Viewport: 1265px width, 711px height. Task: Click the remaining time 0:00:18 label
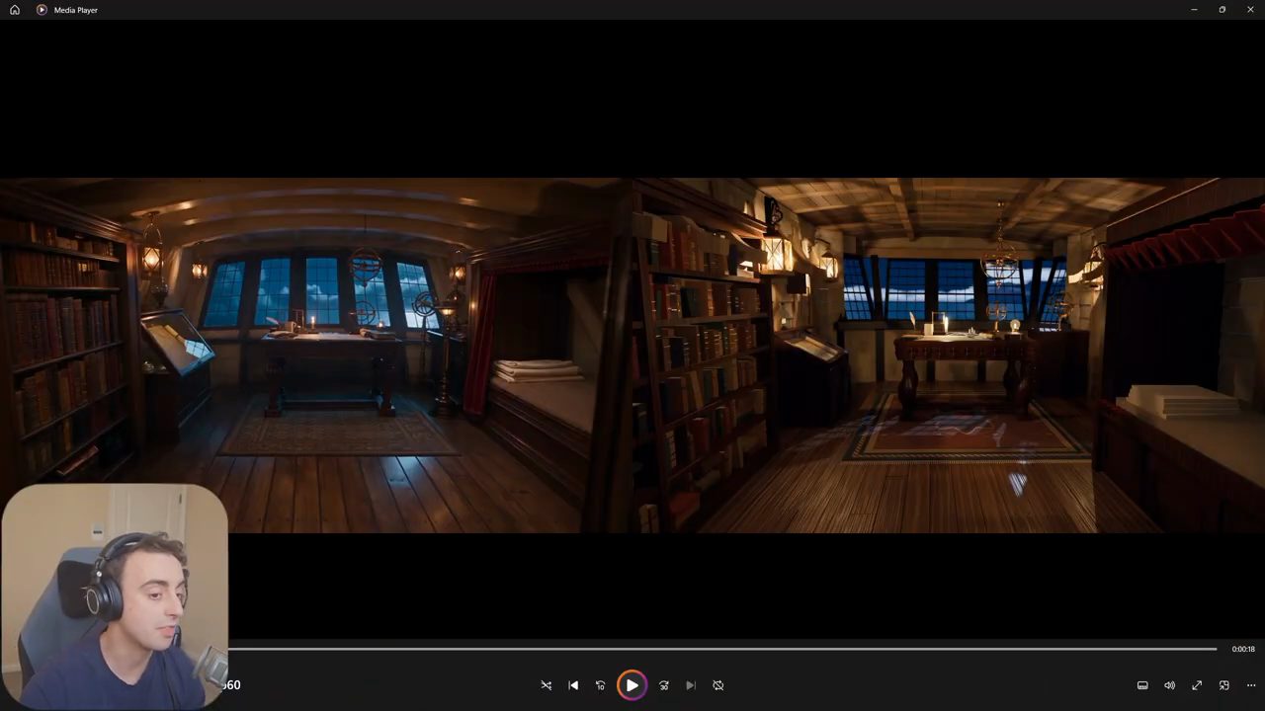(x=1243, y=649)
